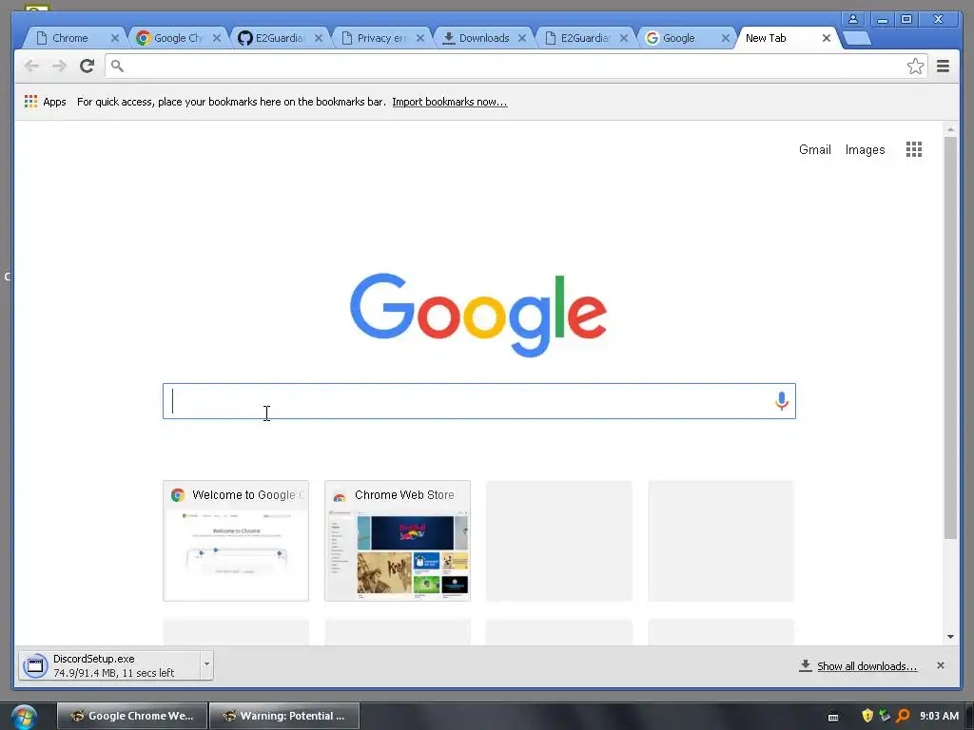
Task: Click the Windows Start button
Action: click(x=24, y=717)
